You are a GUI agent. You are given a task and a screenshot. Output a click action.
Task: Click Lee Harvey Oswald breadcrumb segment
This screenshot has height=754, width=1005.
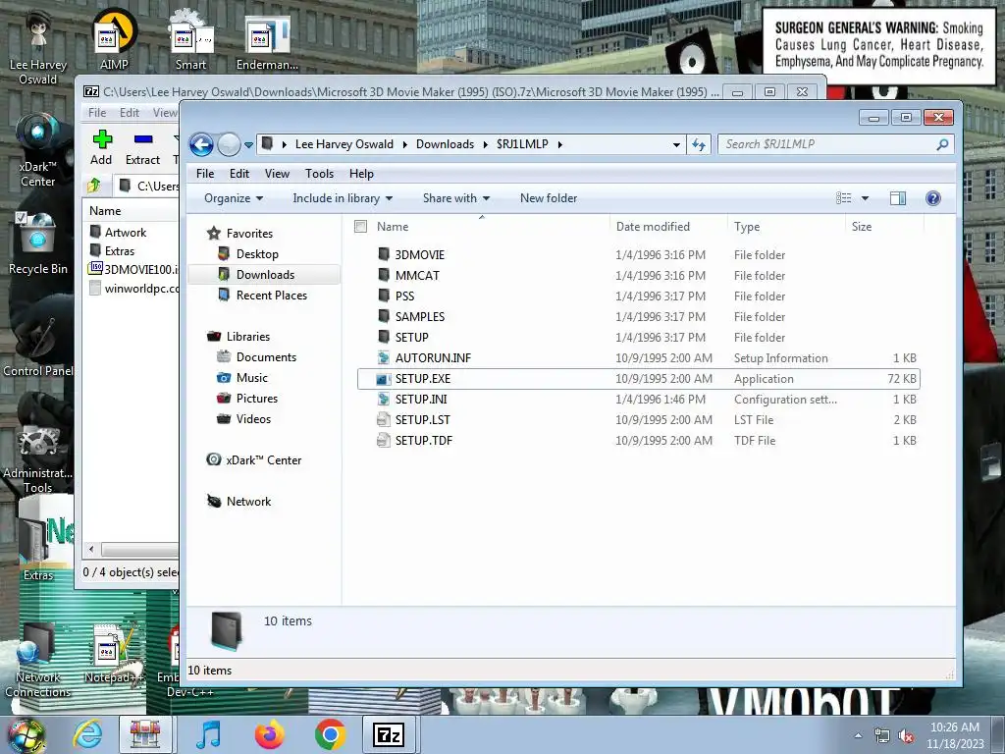tap(344, 144)
